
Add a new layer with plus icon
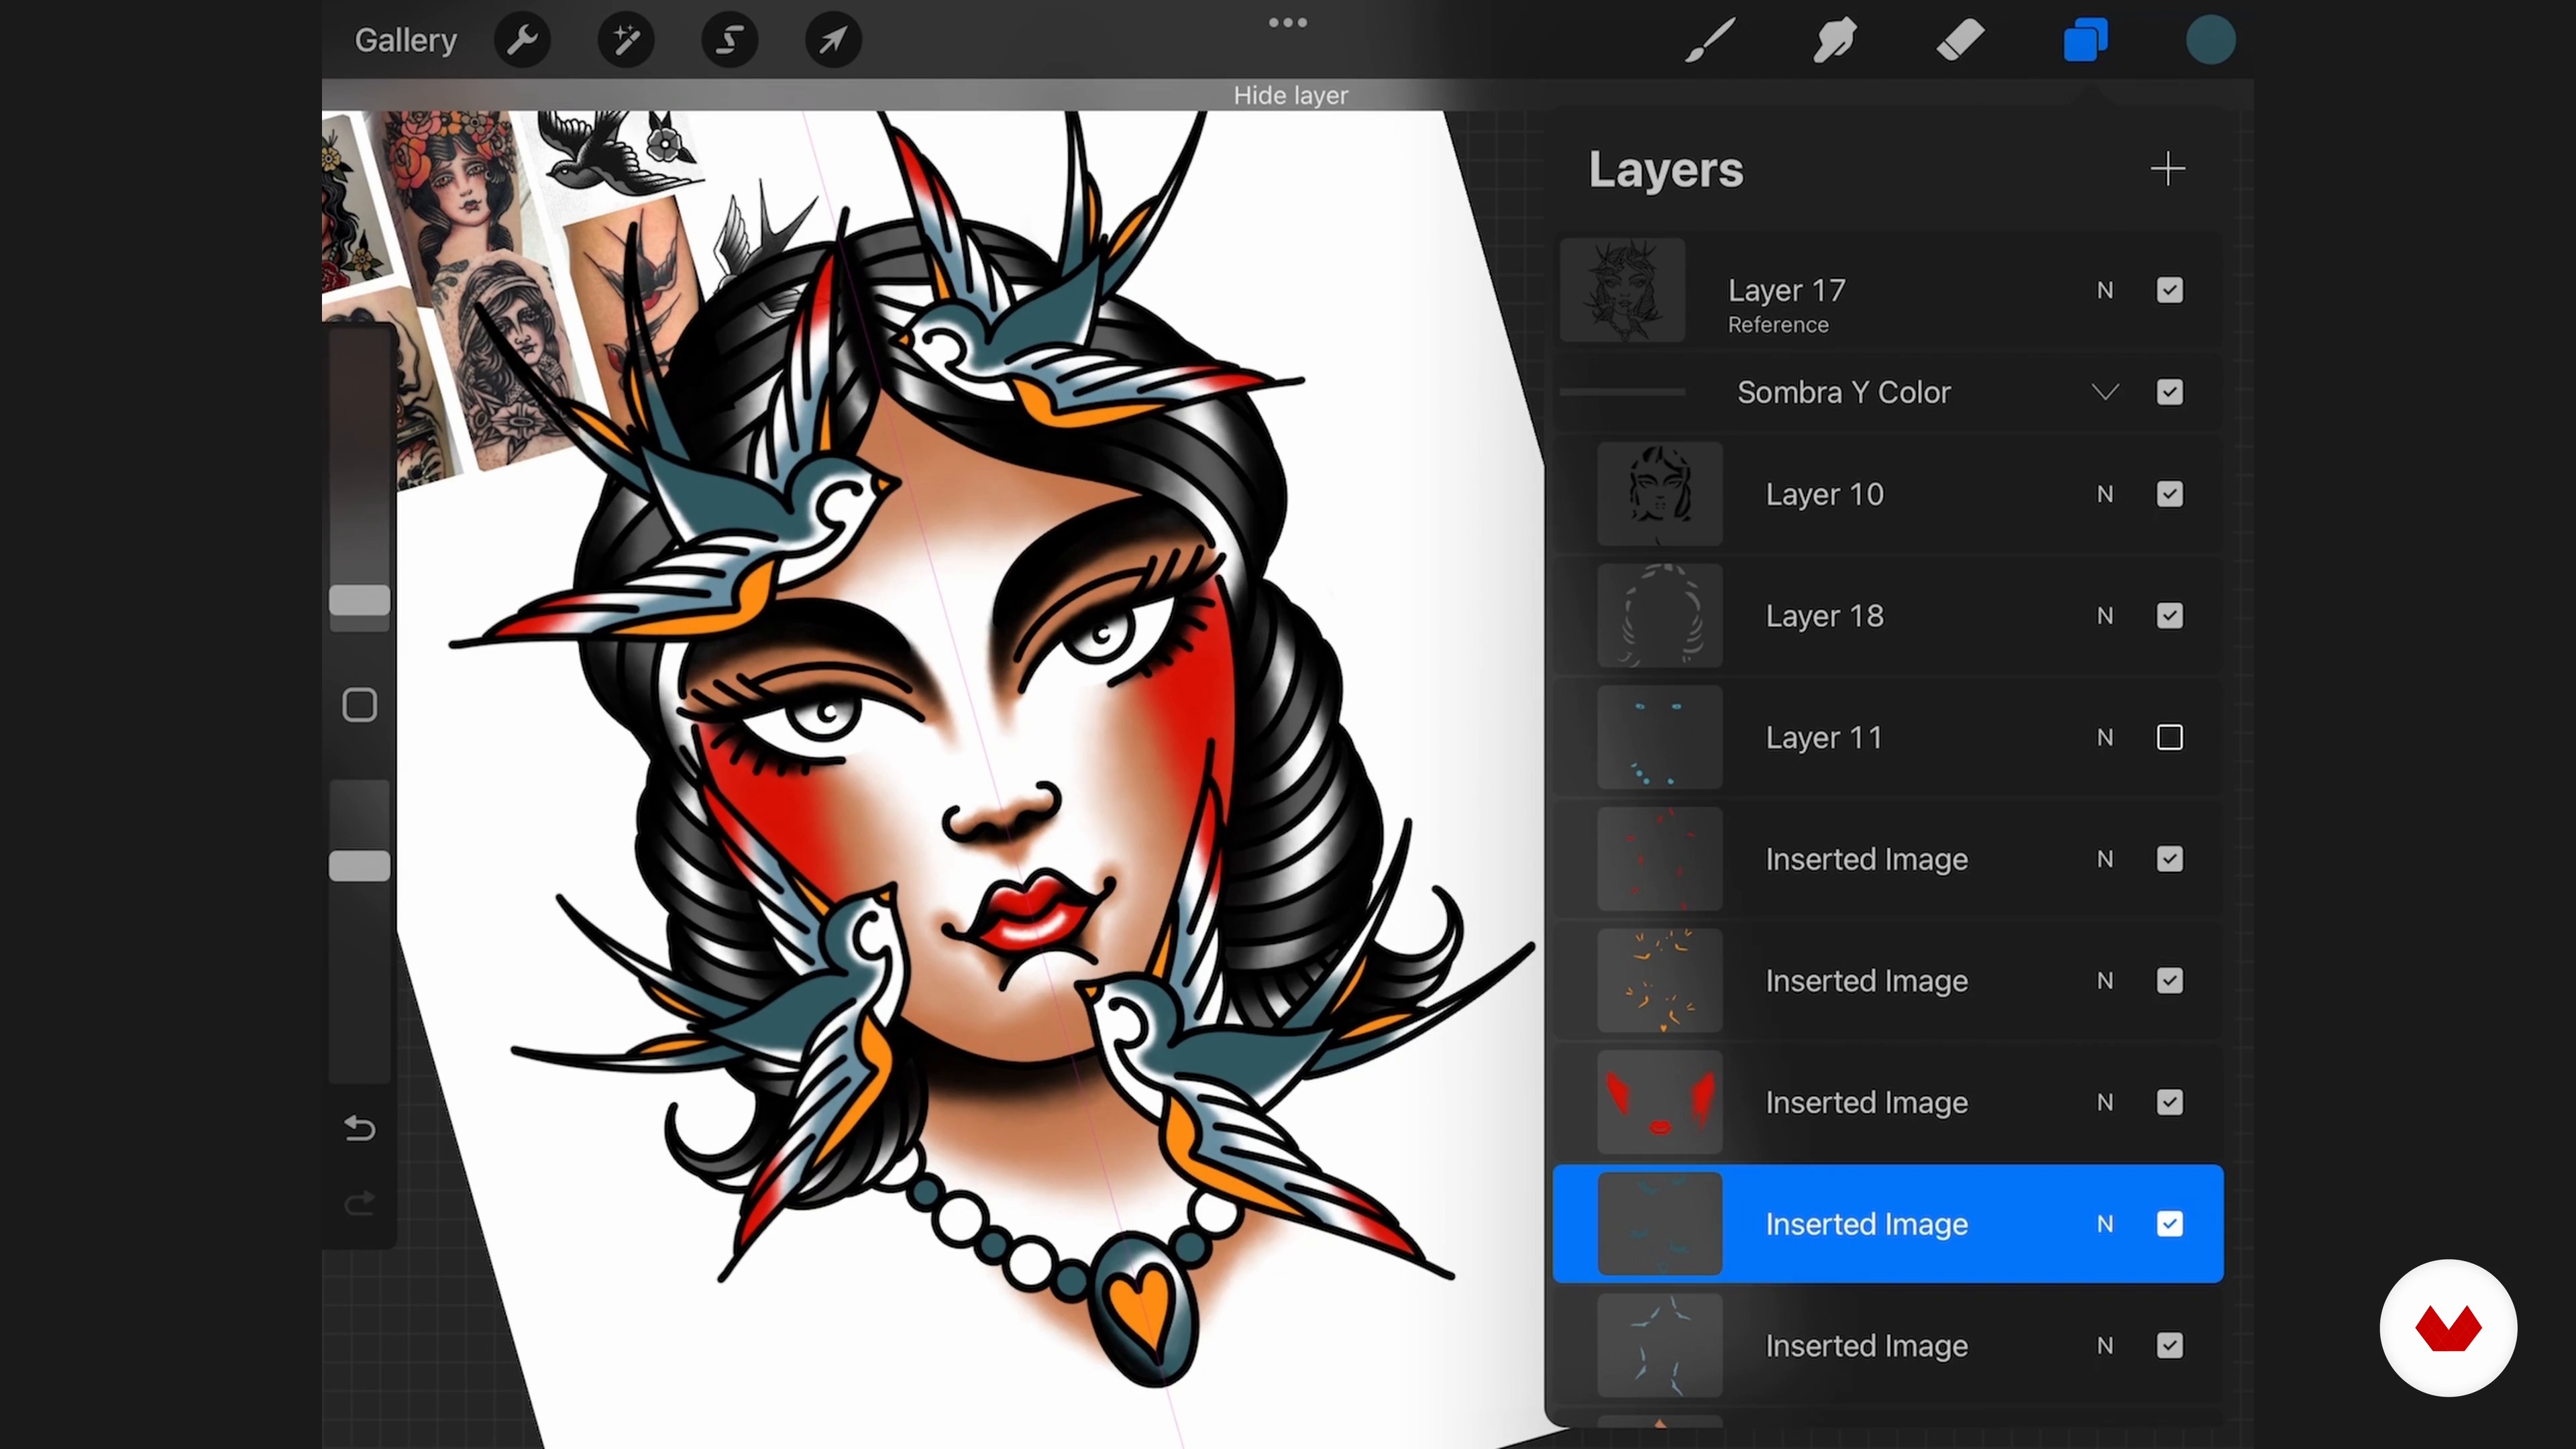tap(2168, 169)
